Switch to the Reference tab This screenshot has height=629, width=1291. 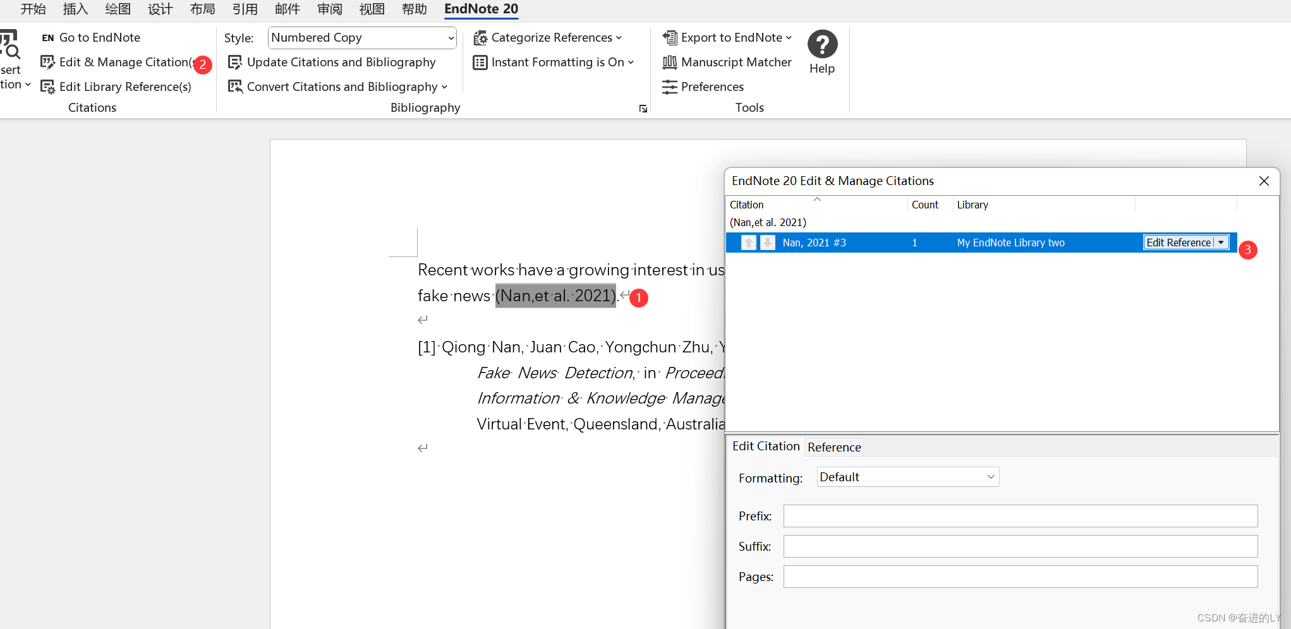point(834,447)
